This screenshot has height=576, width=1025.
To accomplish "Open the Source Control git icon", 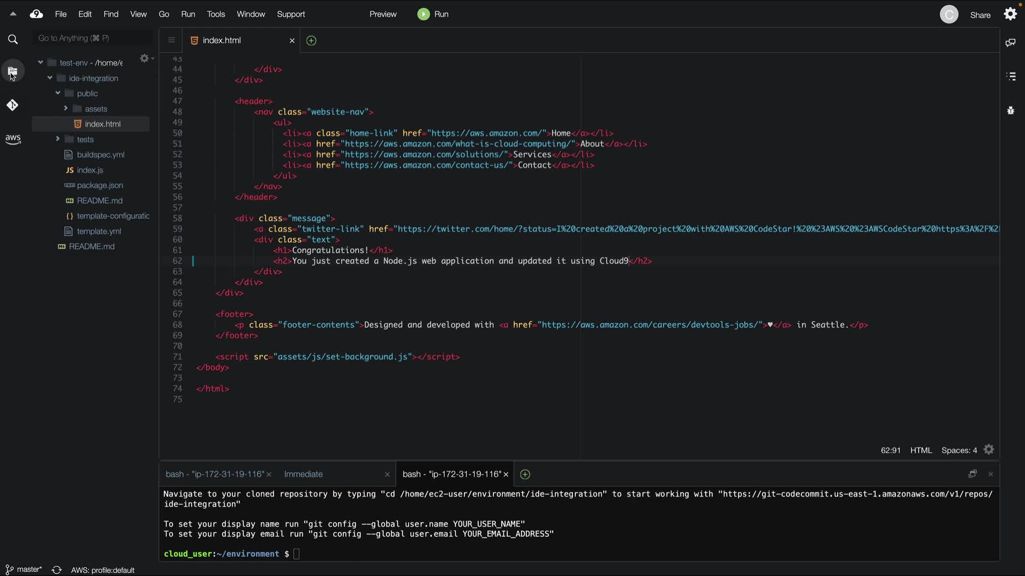I will pos(13,105).
